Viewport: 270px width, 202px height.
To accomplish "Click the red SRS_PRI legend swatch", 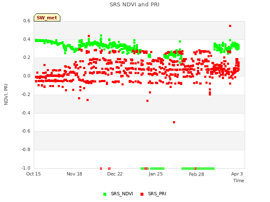I will 142,194.
